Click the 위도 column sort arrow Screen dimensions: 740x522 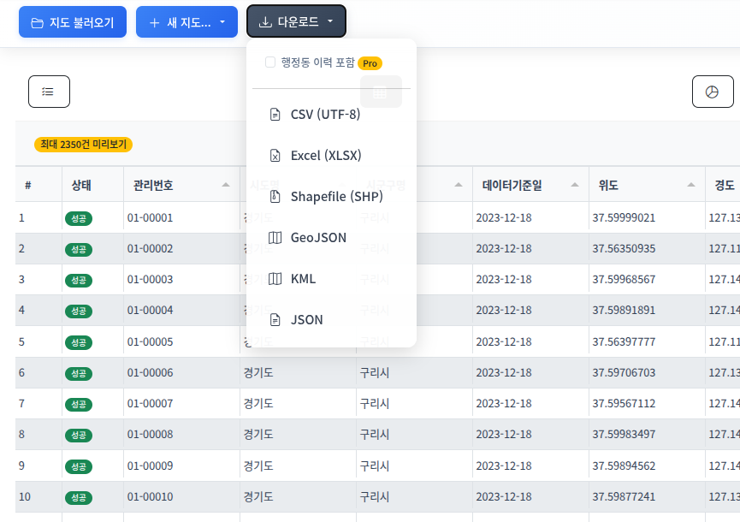pos(690,184)
